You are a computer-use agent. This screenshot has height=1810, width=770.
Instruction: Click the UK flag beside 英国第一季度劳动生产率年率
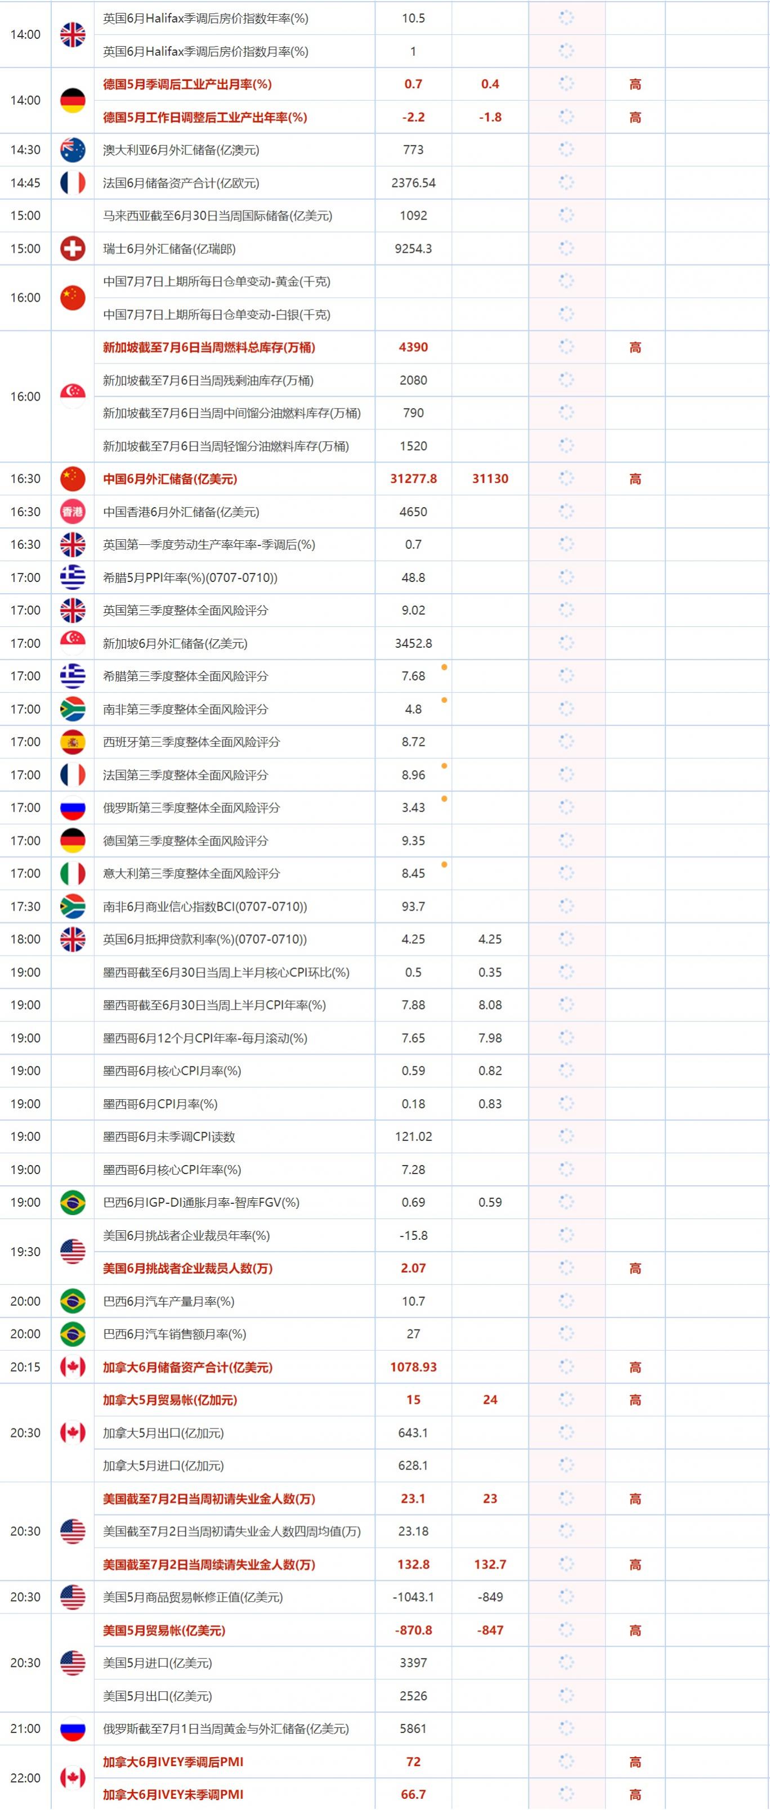[x=73, y=545]
